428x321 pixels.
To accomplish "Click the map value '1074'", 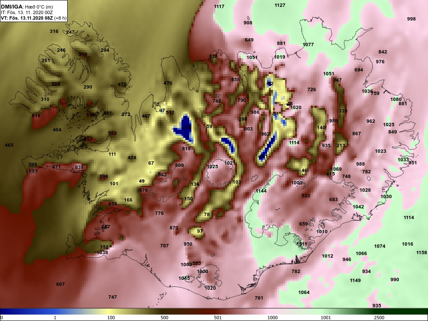I will [x=379, y=246].
